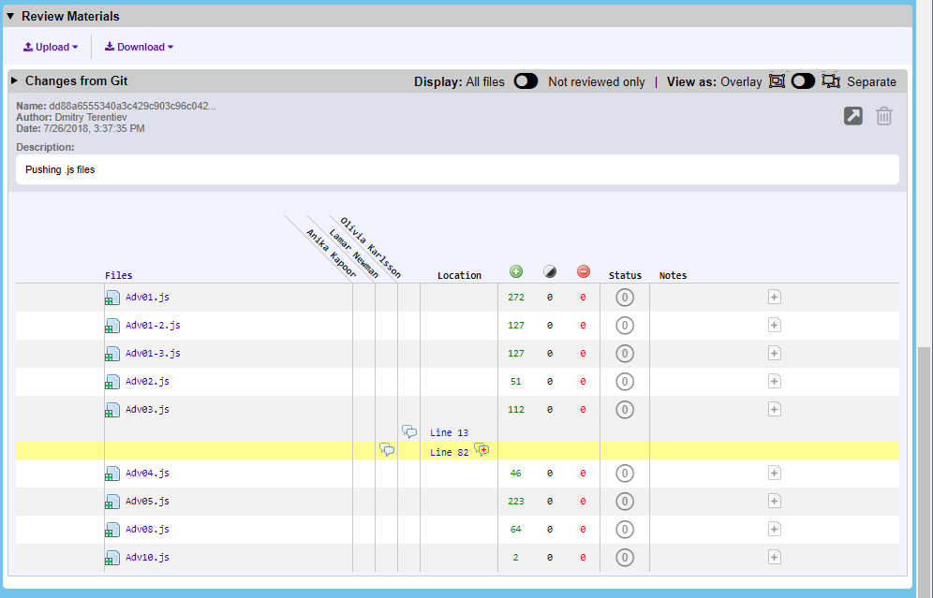Click the comment bubble left of Line 82

coord(388,450)
